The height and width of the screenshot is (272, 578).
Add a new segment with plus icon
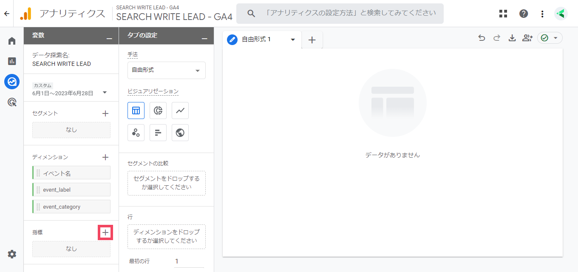pyautogui.click(x=105, y=113)
